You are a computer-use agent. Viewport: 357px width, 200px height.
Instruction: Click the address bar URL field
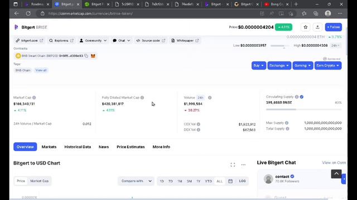point(150,13)
